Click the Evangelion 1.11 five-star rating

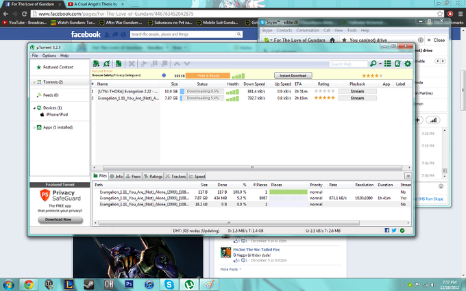point(324,98)
